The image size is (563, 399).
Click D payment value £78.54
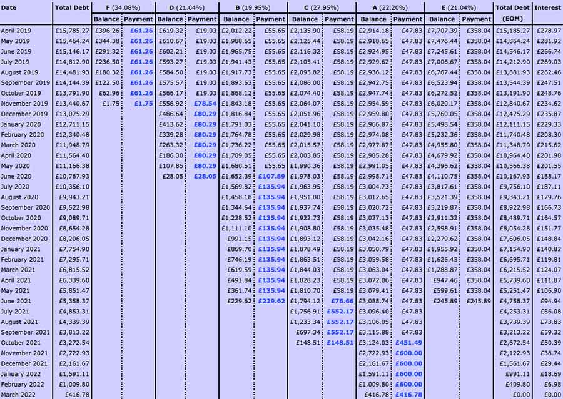(x=205, y=104)
